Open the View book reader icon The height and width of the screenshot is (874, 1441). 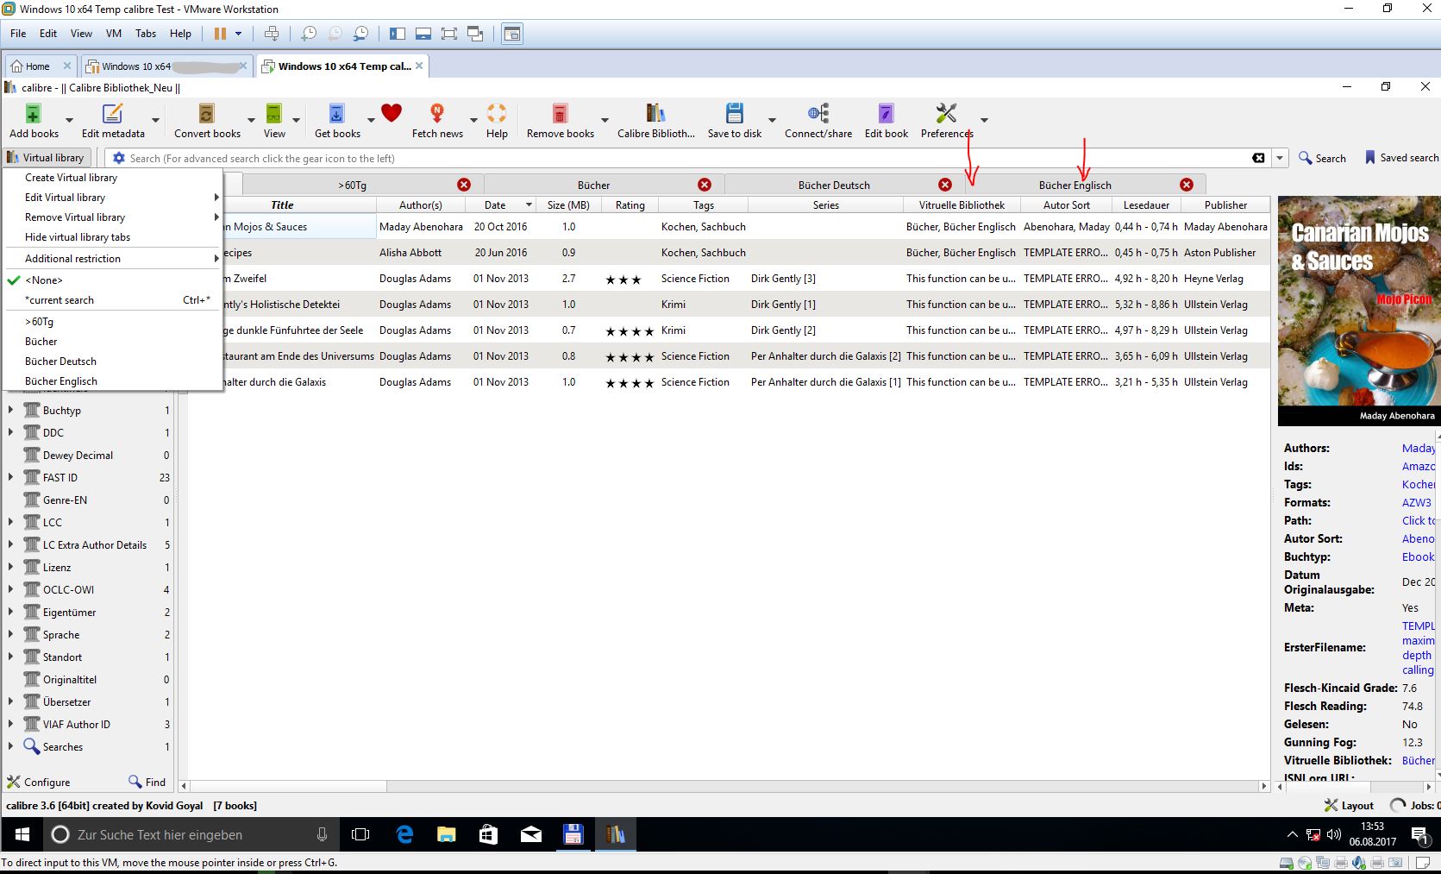coord(274,114)
